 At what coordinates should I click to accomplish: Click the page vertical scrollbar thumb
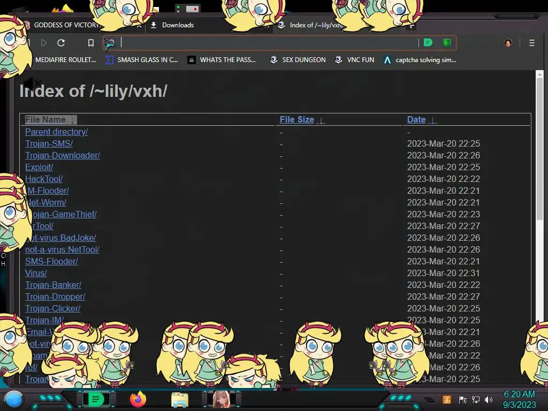539,149
